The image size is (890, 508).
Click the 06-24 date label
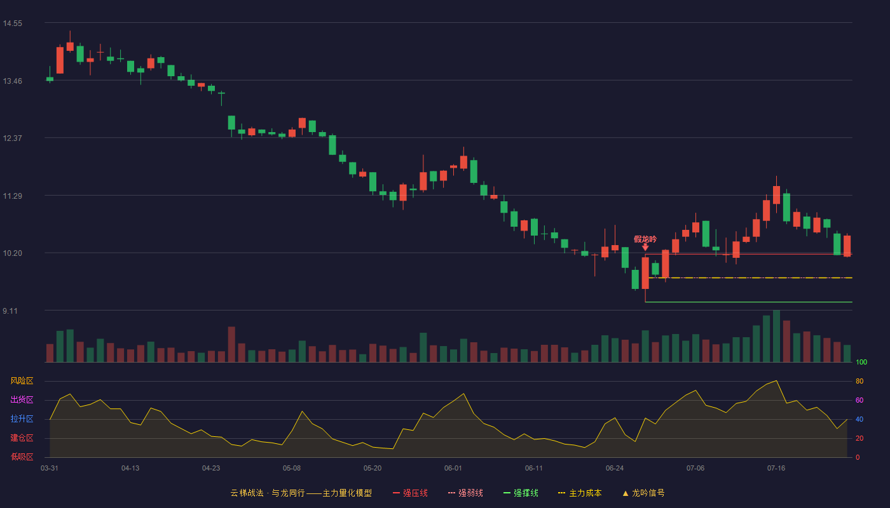(x=615, y=468)
